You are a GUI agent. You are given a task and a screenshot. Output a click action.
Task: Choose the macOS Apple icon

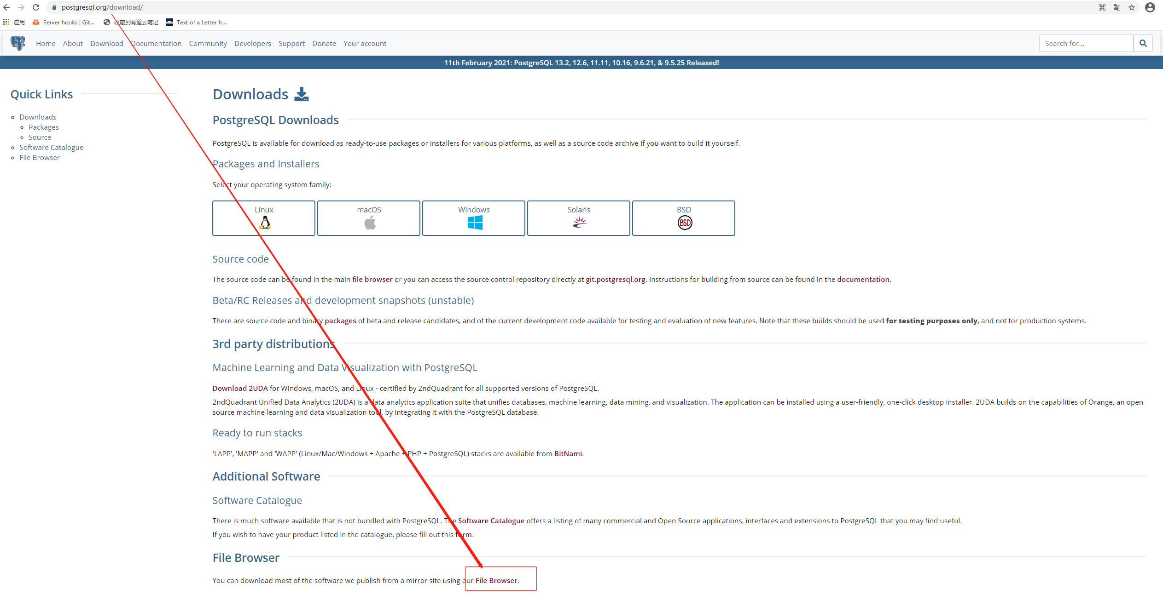[369, 223]
